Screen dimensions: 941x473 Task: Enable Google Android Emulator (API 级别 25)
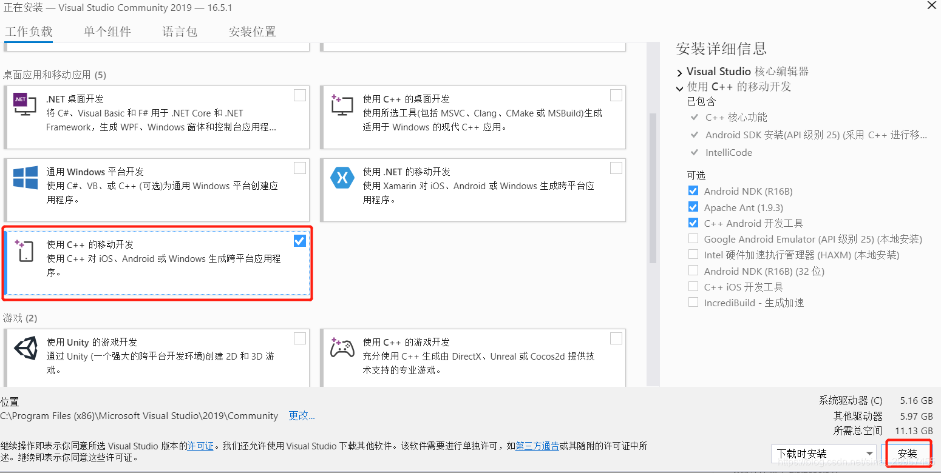(693, 238)
